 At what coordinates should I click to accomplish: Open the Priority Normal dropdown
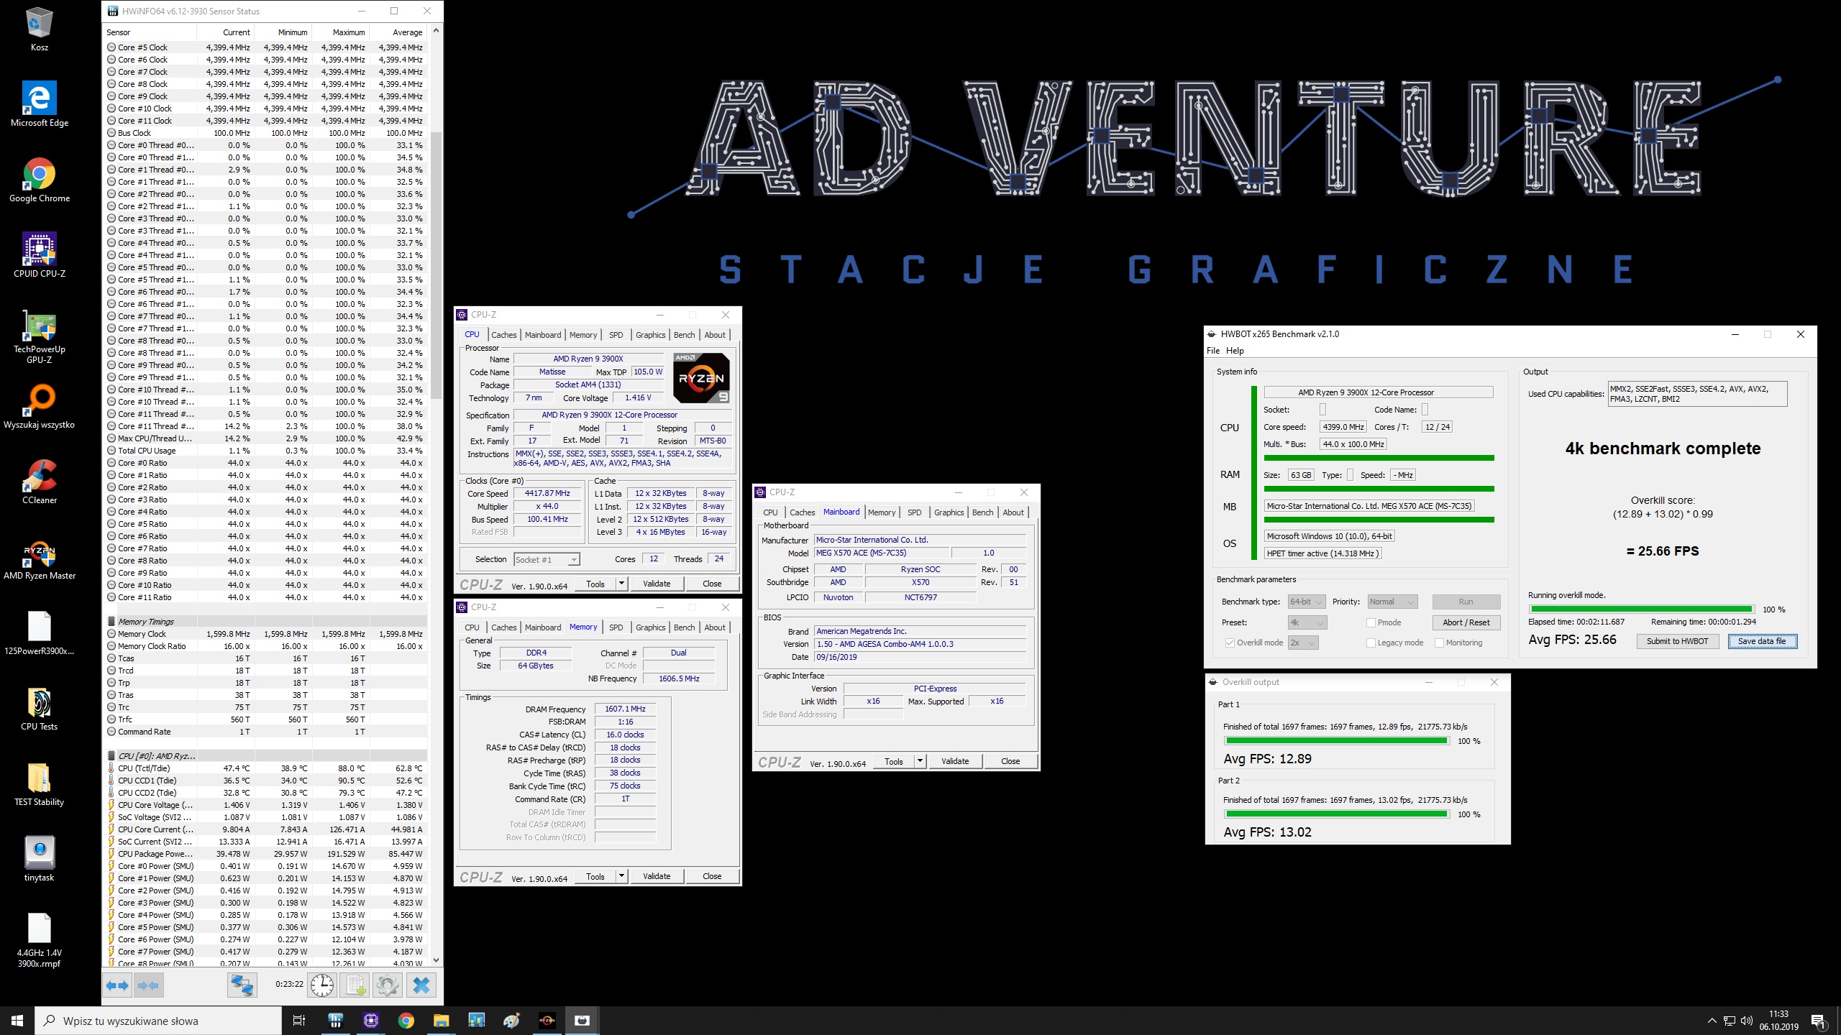coord(1392,602)
